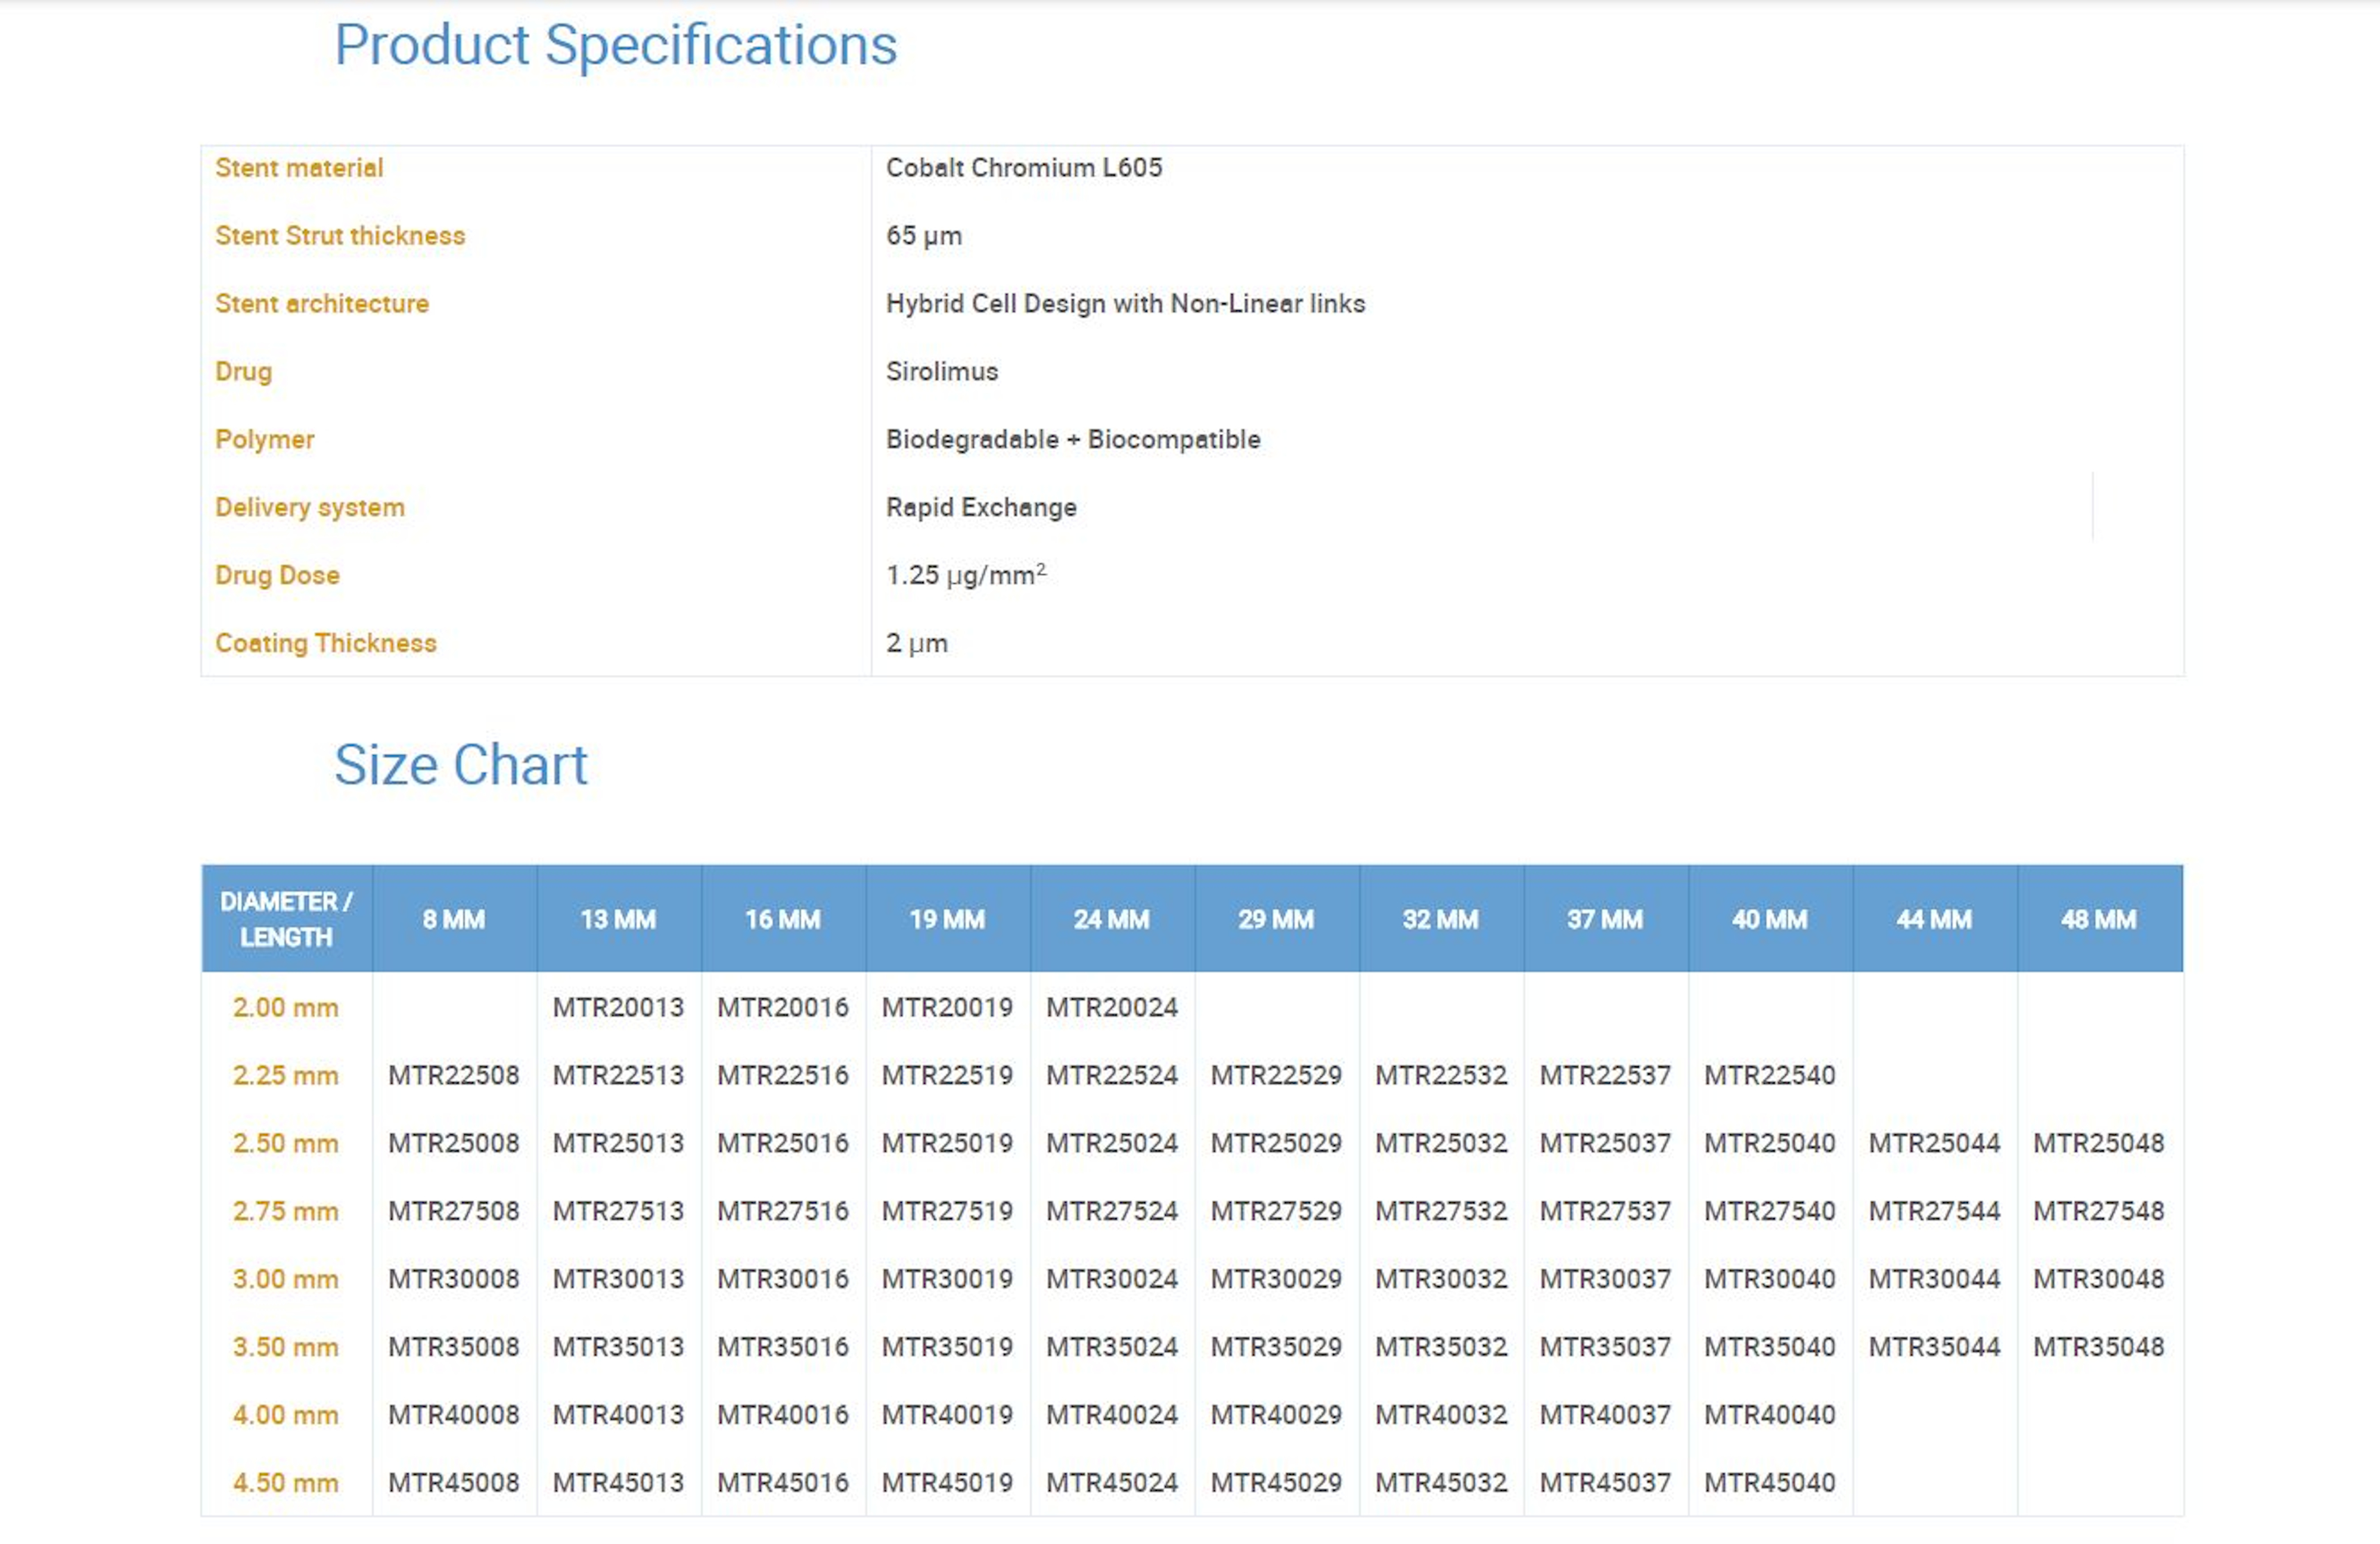Click product code MTR35048
The height and width of the screenshot is (1544, 2380).
click(x=2099, y=1347)
